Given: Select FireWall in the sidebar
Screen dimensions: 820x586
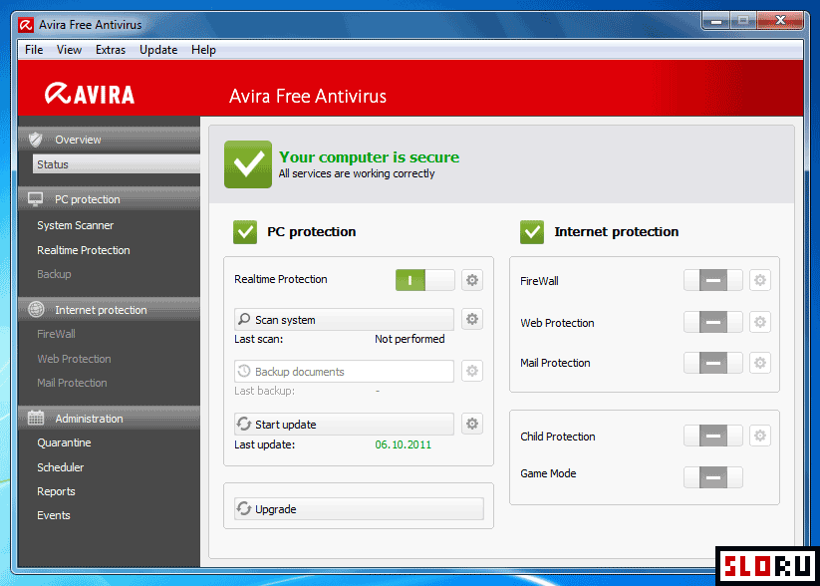Looking at the screenshot, I should [56, 334].
